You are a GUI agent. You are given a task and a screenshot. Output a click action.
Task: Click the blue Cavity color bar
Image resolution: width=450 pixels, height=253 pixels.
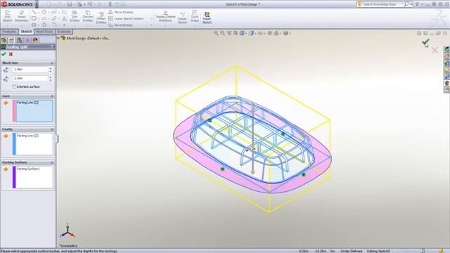tap(14, 144)
